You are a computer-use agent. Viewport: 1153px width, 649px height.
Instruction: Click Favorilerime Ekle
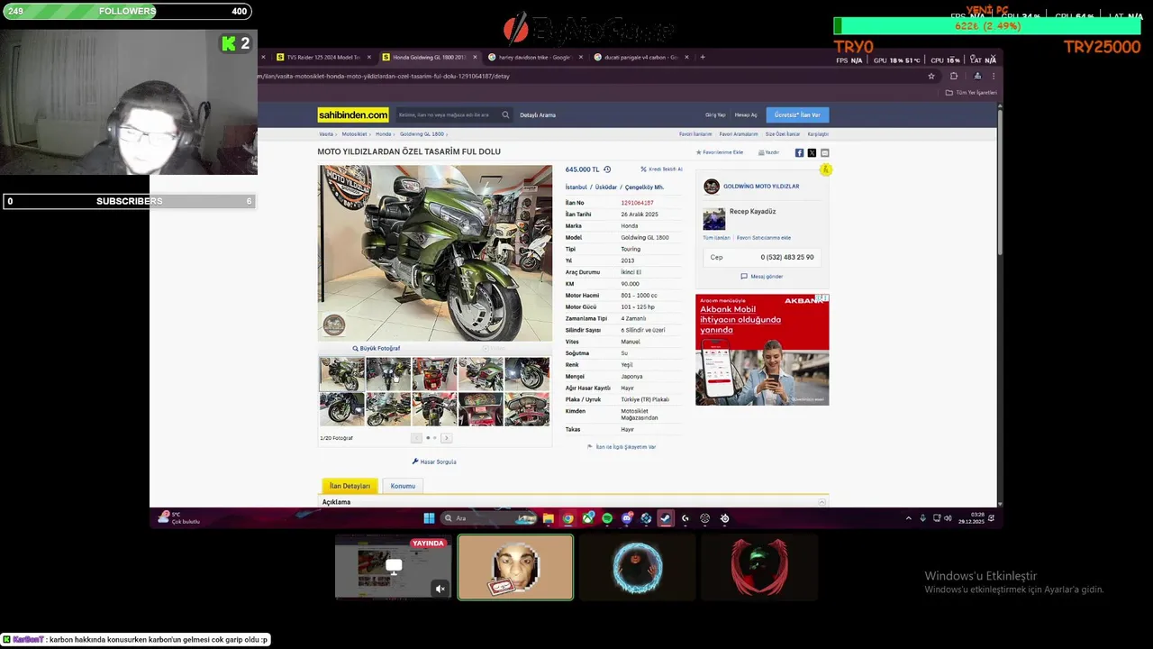[x=720, y=152]
